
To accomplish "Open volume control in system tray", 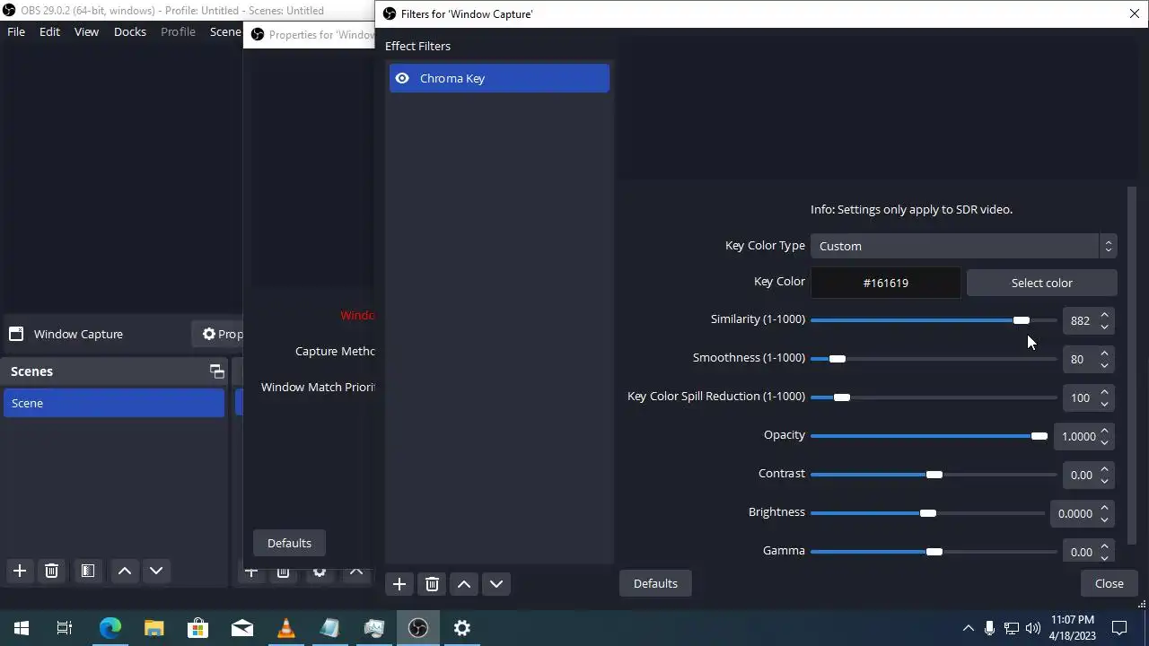I will click(1033, 628).
